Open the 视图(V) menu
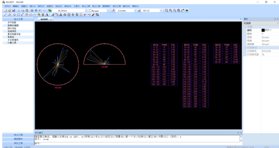Image resolution: width=279 pixels, height=148 pixels. [x=24, y=6]
